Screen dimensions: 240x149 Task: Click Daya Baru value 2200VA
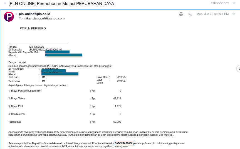[x=121, y=77]
